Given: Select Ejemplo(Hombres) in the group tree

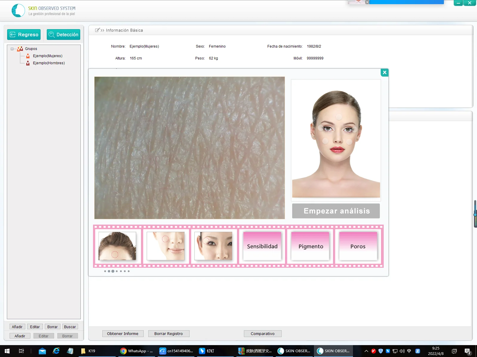Looking at the screenshot, I should point(49,63).
